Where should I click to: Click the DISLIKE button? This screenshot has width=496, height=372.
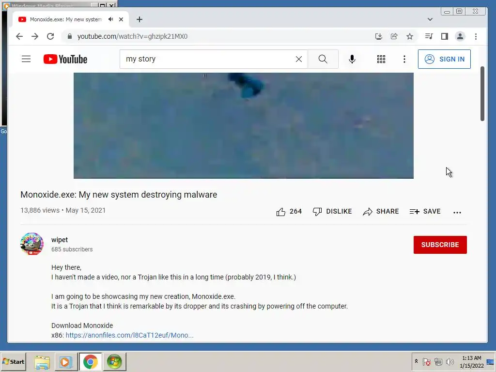tap(332, 212)
